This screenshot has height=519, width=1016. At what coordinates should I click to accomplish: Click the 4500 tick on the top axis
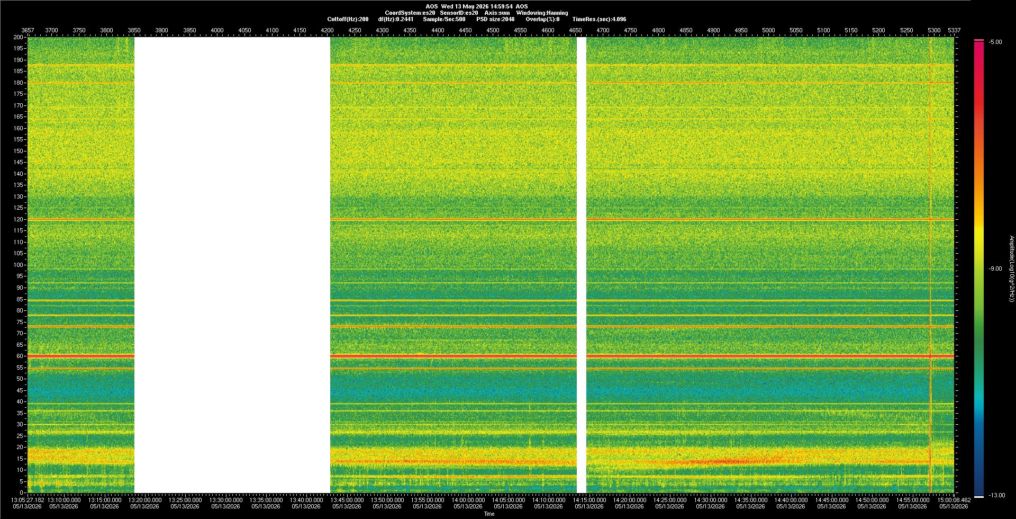point(493,30)
